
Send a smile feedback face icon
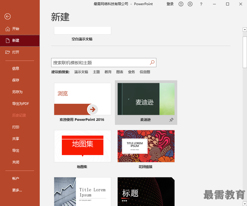tap(181, 4)
